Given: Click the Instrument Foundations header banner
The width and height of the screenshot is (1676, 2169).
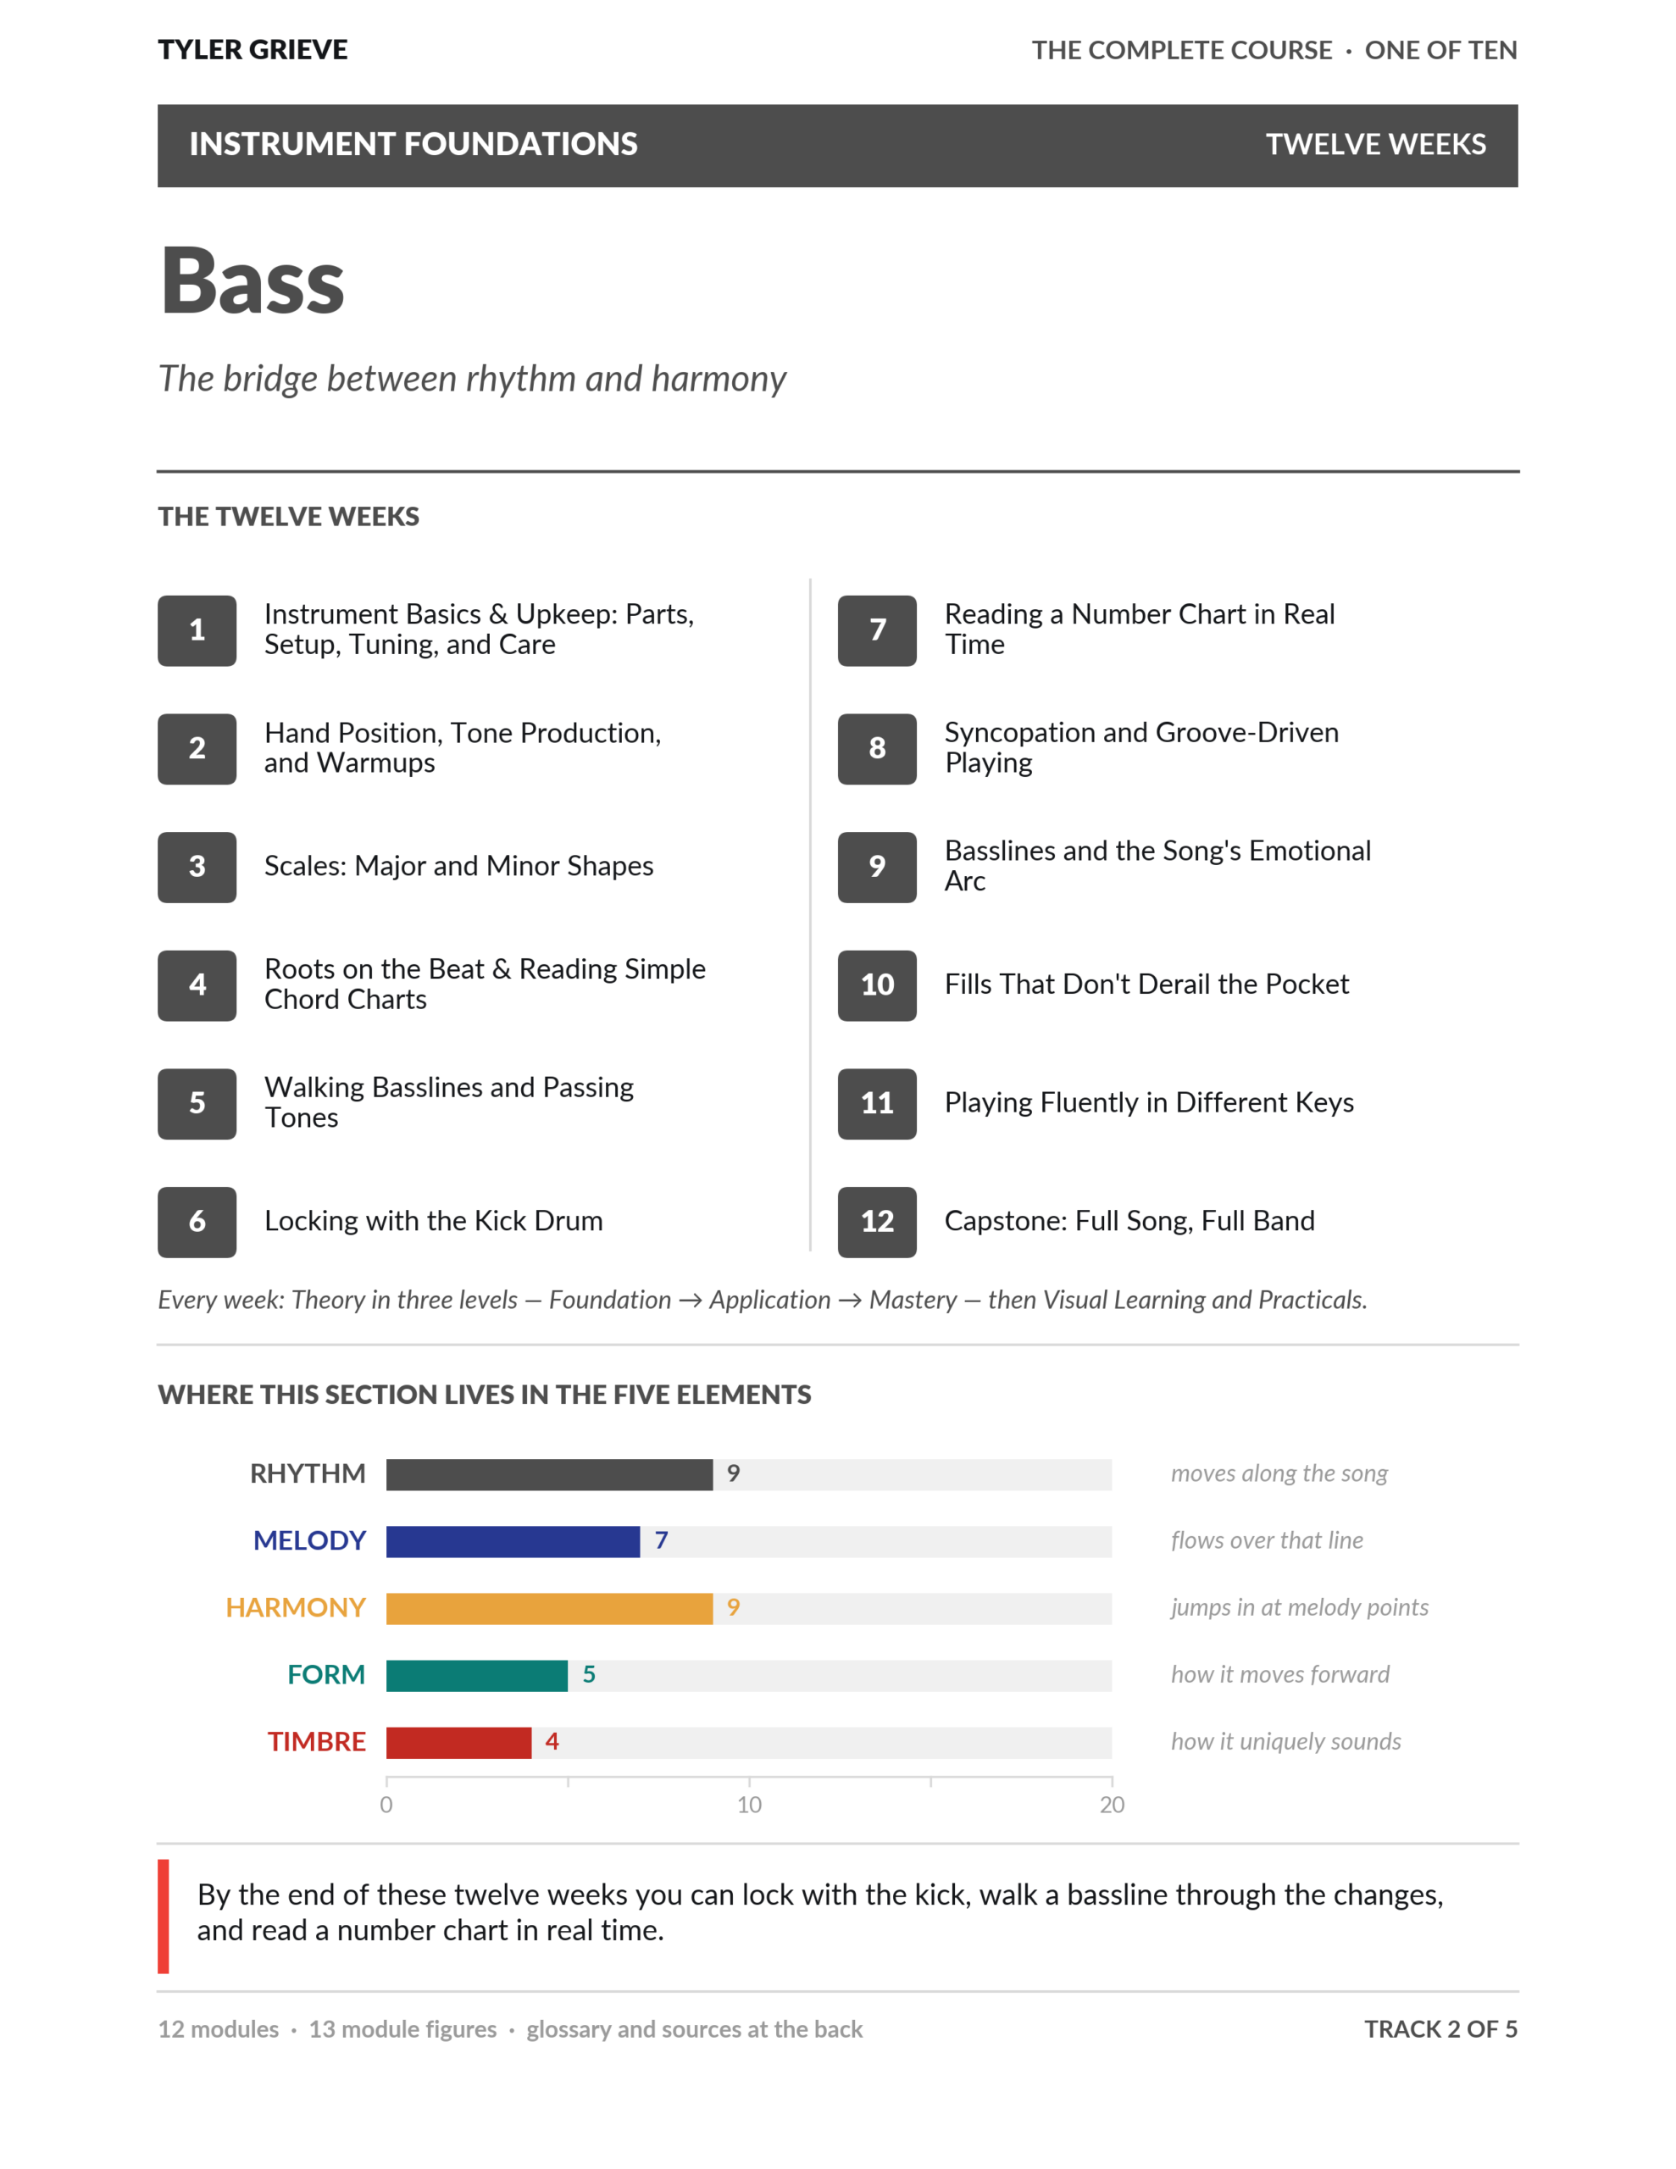Looking at the screenshot, I should (x=837, y=145).
